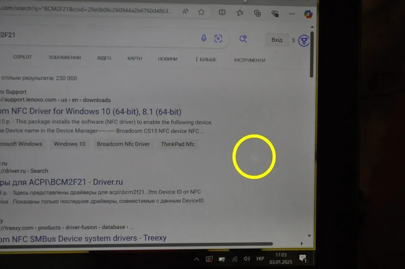Viewport: 405px width, 269px height.
Task: Click the Вхід sign-in button
Action: [x=277, y=40]
